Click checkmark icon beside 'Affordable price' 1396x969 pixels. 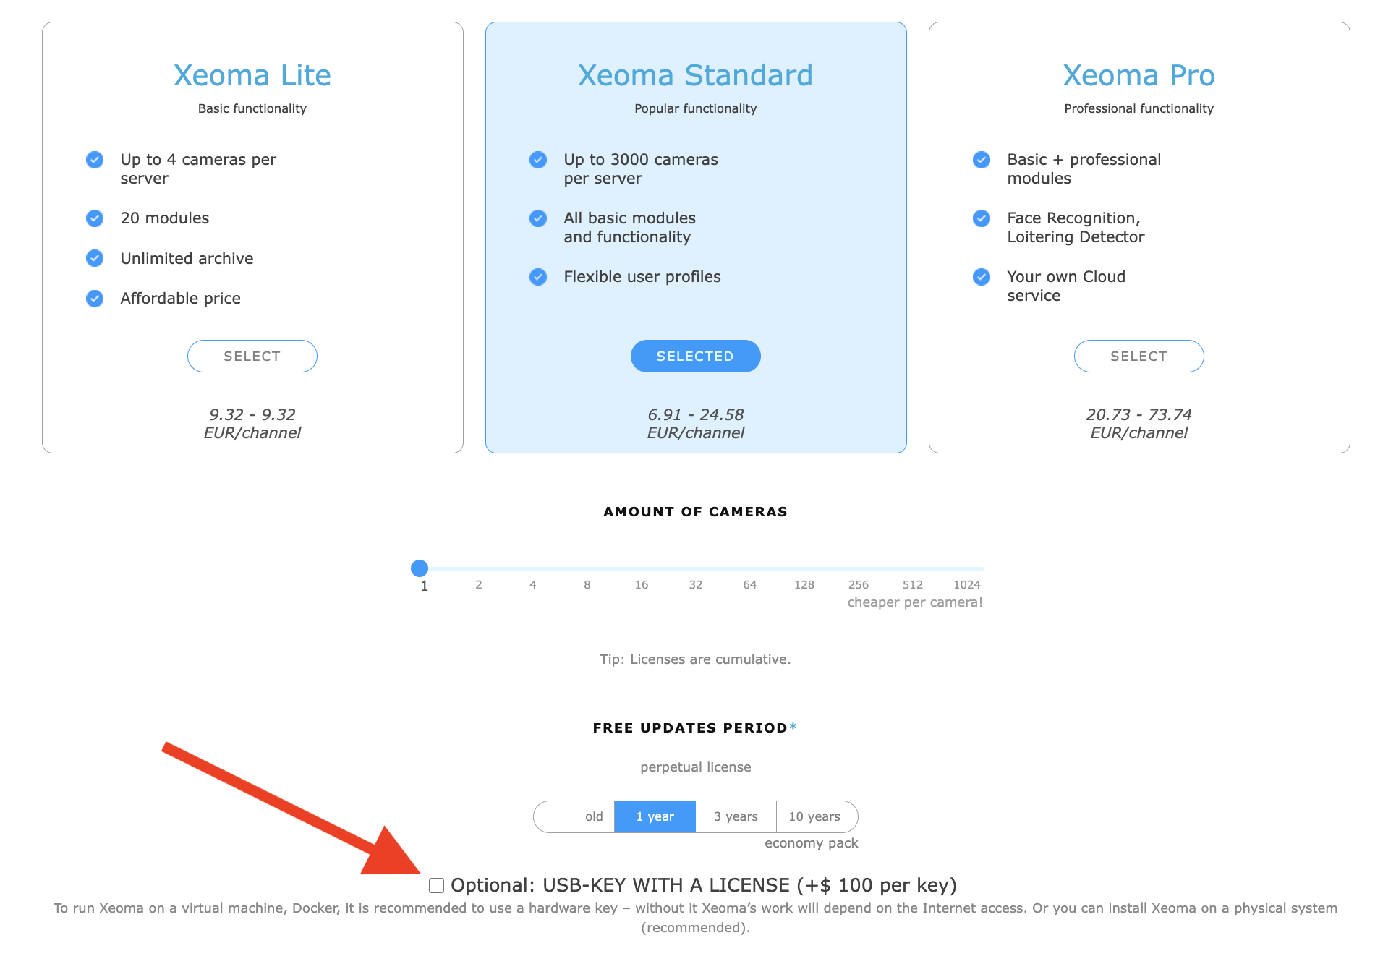(95, 298)
